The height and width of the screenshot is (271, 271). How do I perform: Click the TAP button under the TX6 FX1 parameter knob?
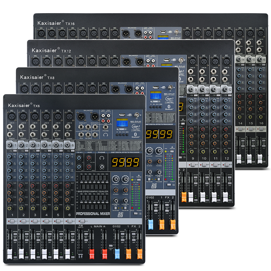coord(116,208)
